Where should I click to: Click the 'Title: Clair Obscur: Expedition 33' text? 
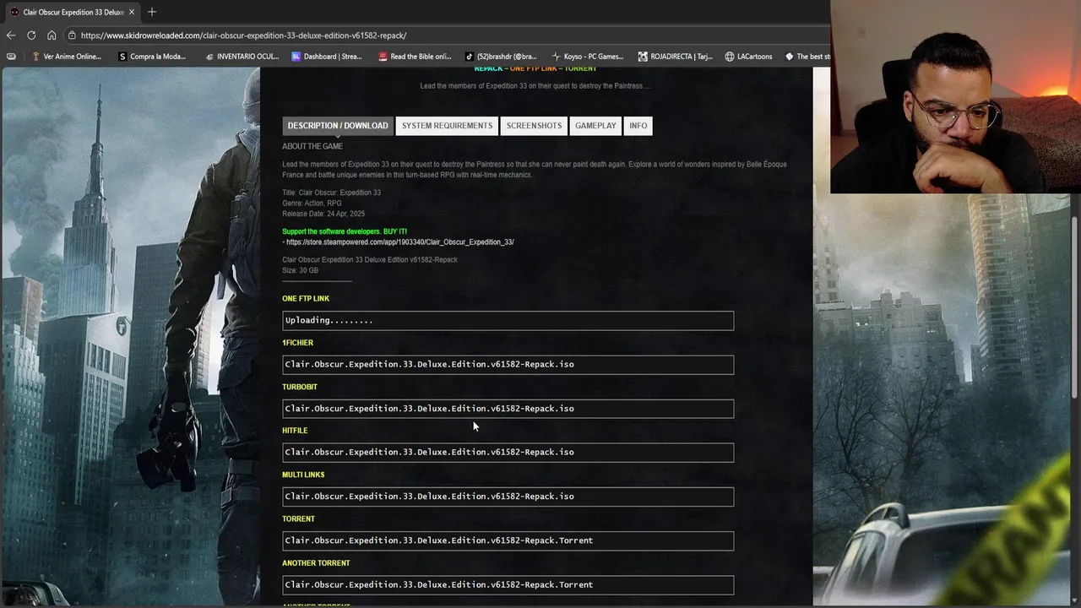pyautogui.click(x=331, y=193)
